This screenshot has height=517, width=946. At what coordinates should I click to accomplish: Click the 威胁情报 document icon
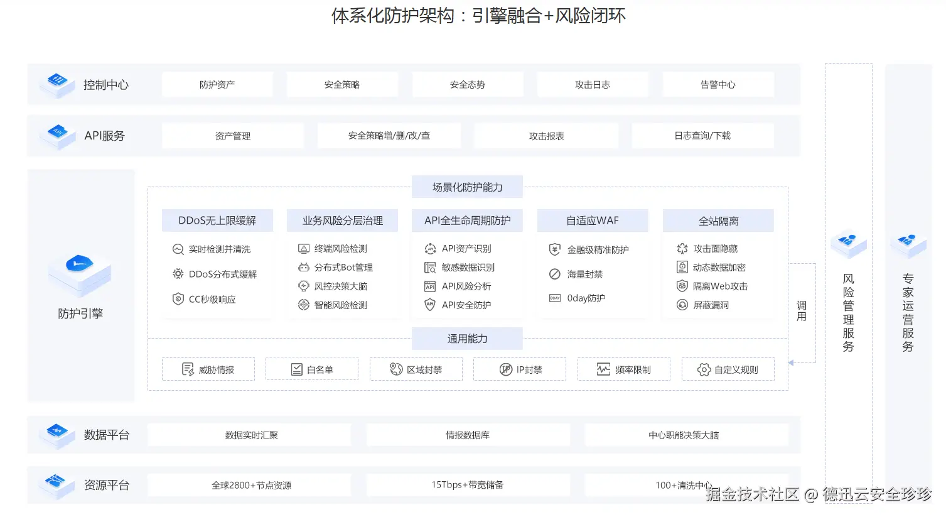click(188, 369)
